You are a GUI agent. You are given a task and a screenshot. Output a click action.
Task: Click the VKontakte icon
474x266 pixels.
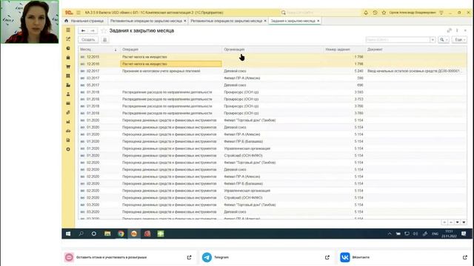pyautogui.click(x=345, y=257)
